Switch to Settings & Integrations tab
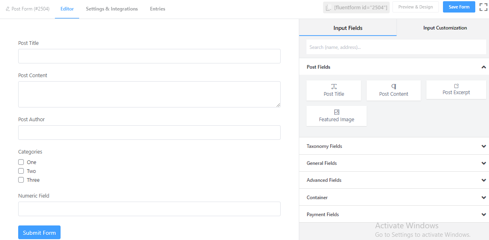The height and width of the screenshot is (240, 489). pos(112,9)
